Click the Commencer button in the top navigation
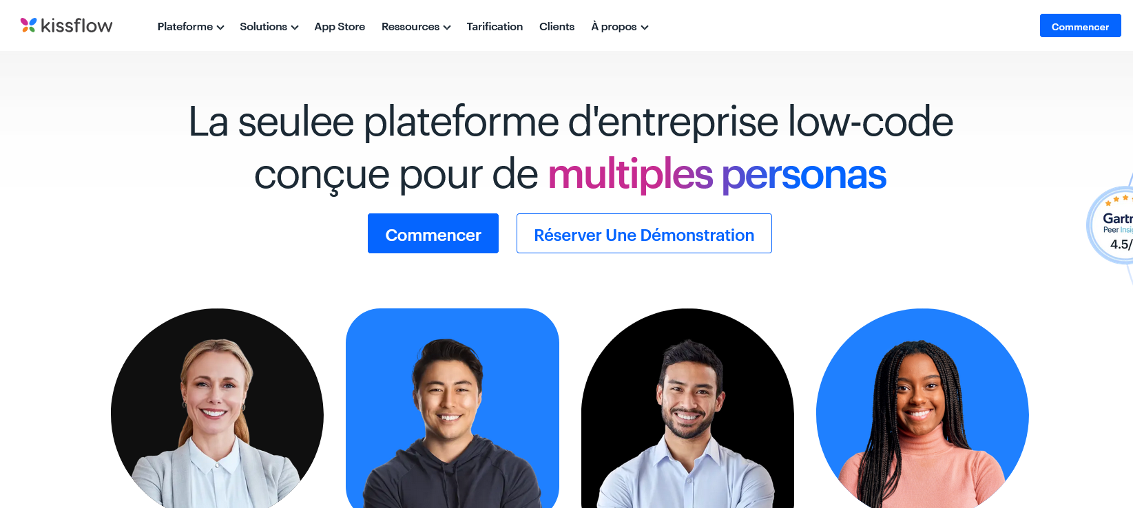This screenshot has height=508, width=1133. click(x=1080, y=26)
